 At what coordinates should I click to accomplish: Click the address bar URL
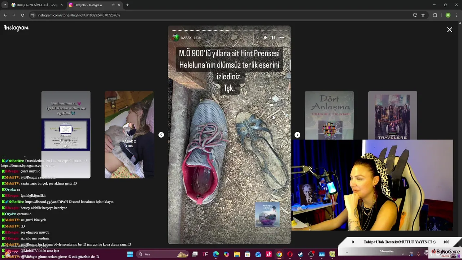(x=79, y=15)
